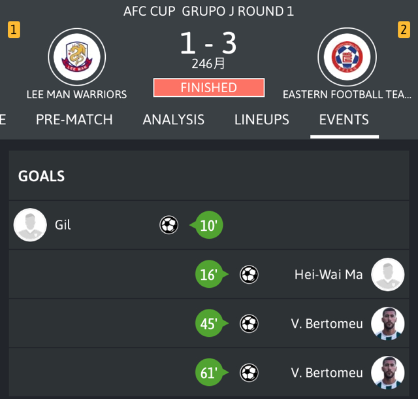
Task: Click the green 61' minute marker
Action: point(210,372)
